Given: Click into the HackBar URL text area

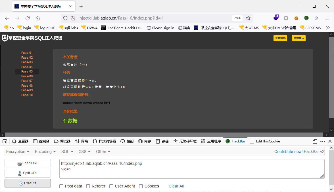Looking at the screenshot, I should 192,169.
